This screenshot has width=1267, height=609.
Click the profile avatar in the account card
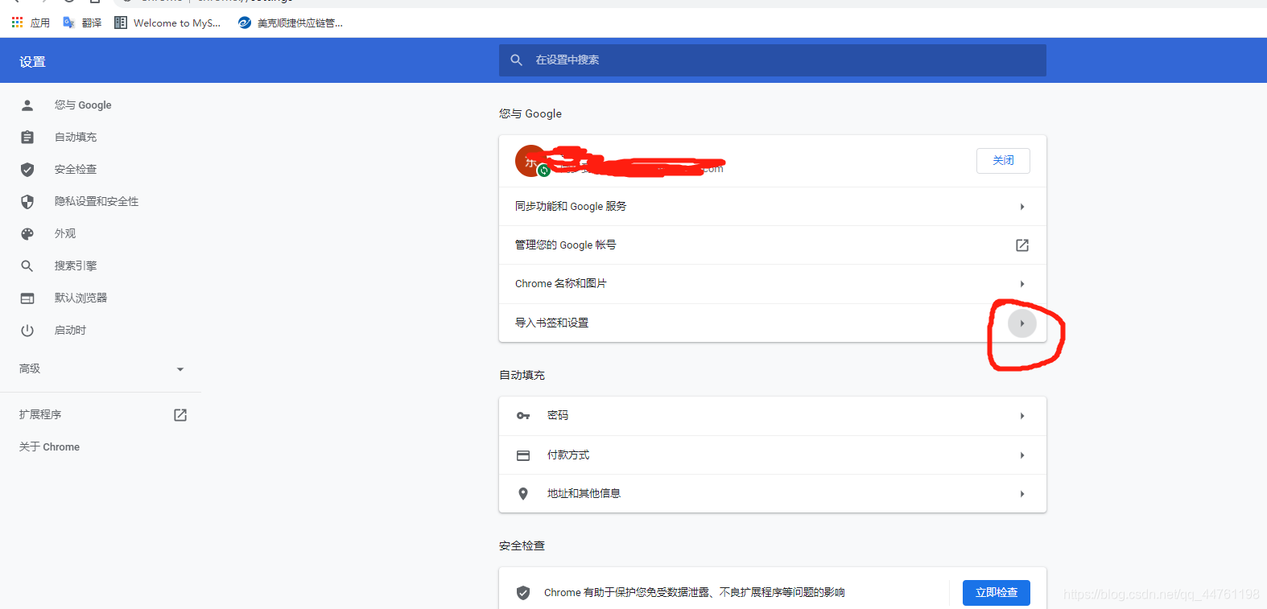[x=530, y=161]
